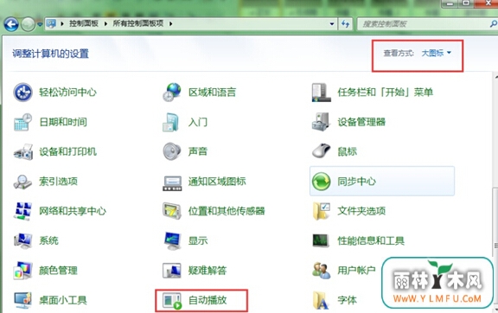The width and height of the screenshot is (498, 313).
Task: Expand breadcrumb arrow after 控制面板
Action: tap(105, 24)
